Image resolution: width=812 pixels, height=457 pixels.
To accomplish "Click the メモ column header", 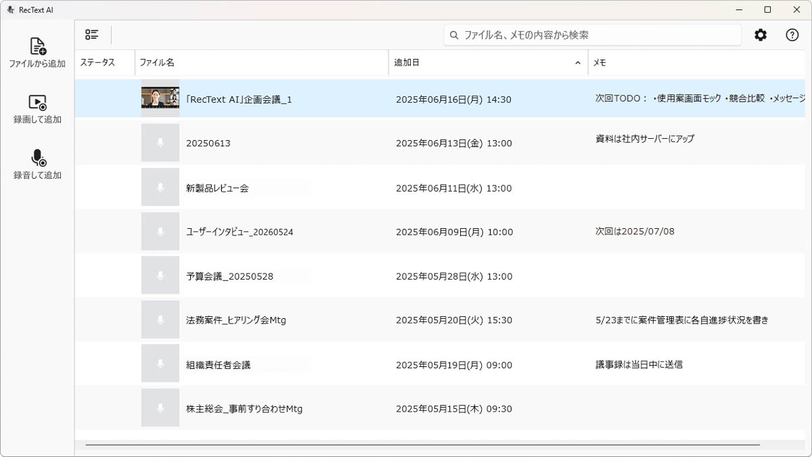I will point(700,62).
